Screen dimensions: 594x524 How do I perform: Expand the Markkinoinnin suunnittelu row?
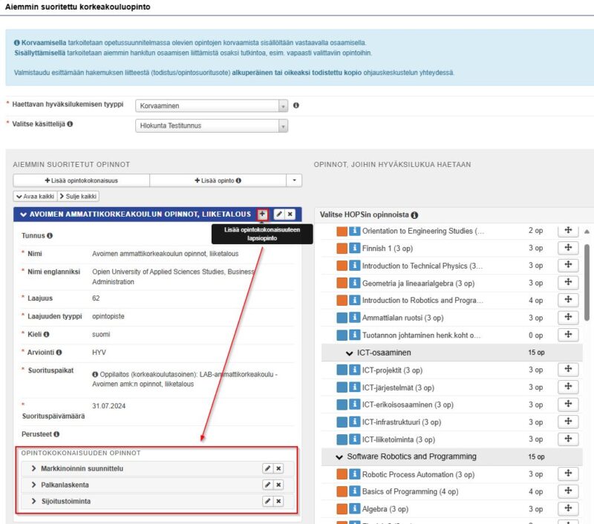(x=33, y=468)
